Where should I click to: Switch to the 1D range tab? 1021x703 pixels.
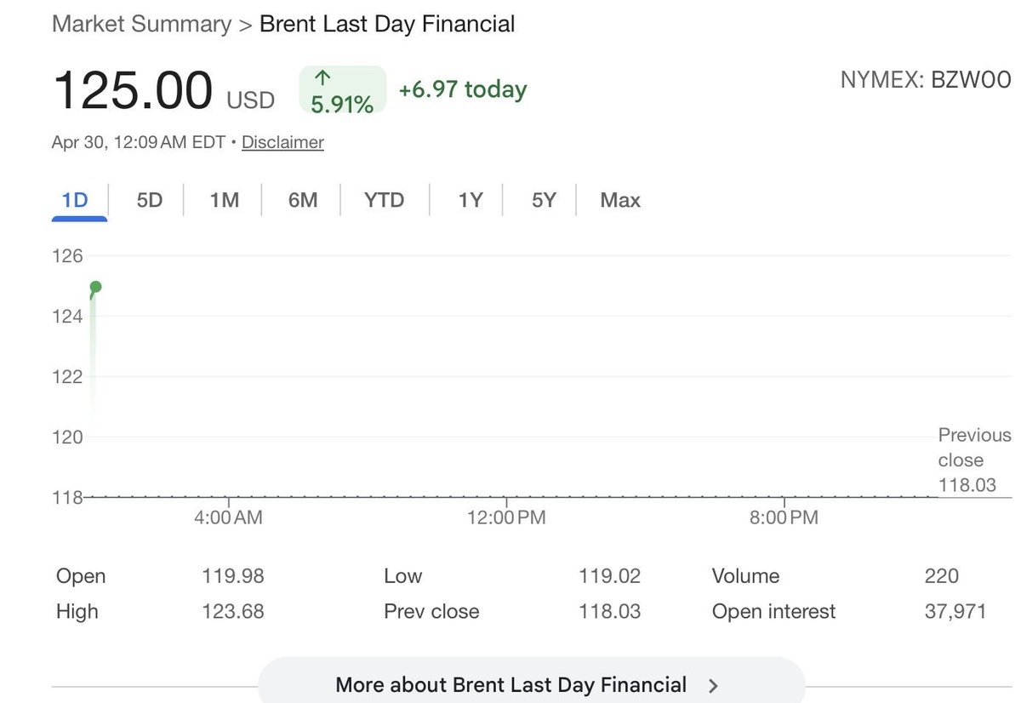75,201
